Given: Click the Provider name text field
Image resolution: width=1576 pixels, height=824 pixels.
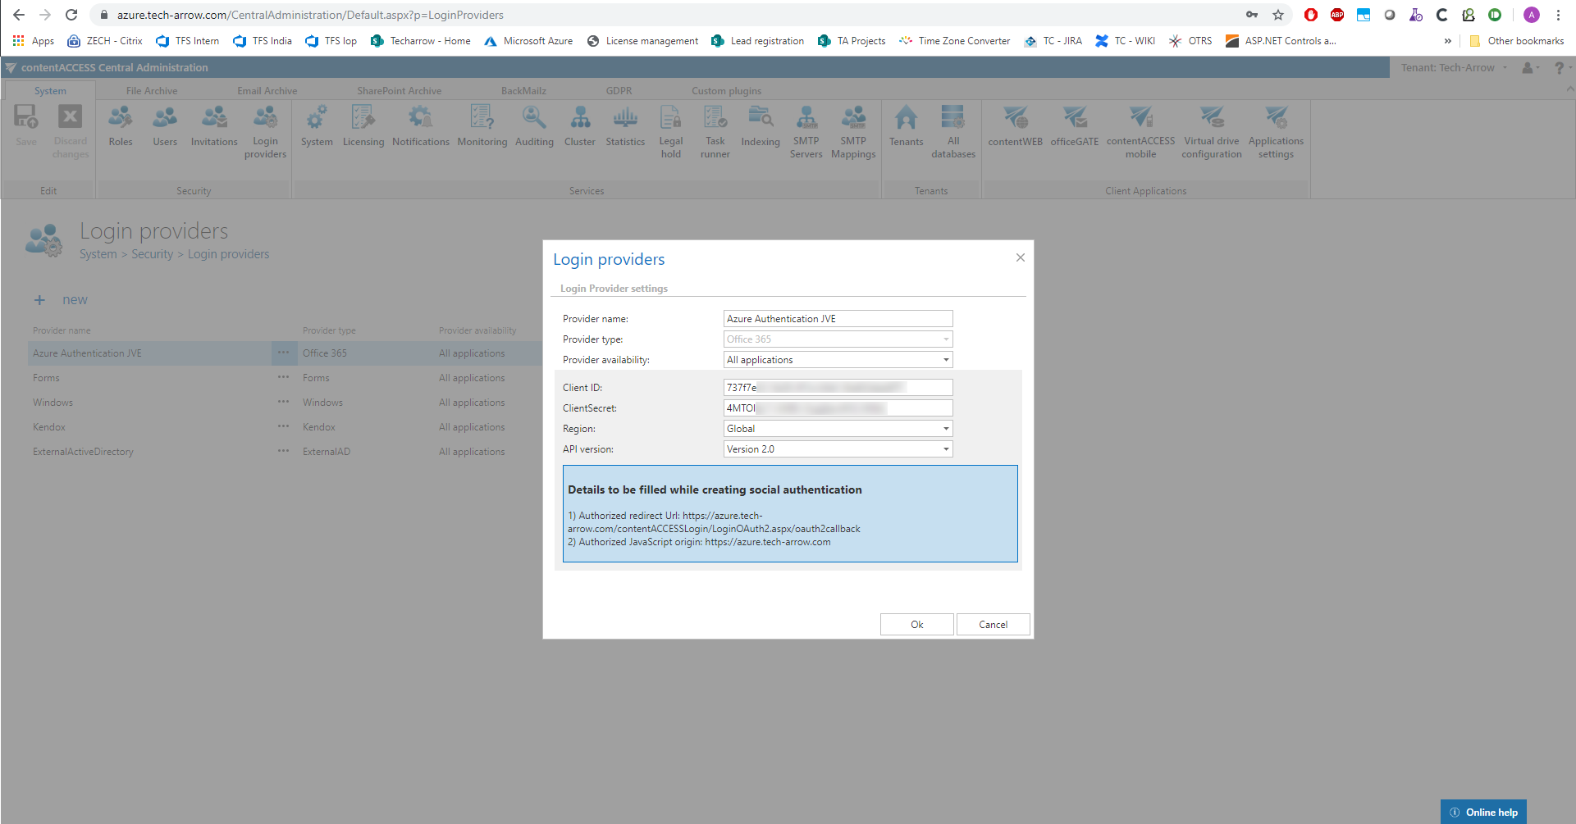Looking at the screenshot, I should [x=837, y=319].
